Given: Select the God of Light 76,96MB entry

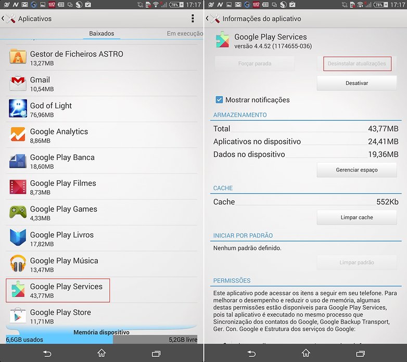Looking at the screenshot, I should [101, 109].
